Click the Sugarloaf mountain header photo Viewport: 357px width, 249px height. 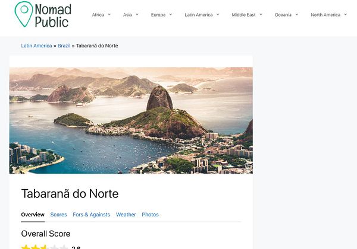point(131,120)
